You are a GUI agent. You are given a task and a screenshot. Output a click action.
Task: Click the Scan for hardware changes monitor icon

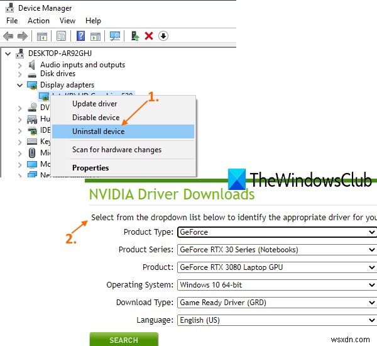(x=115, y=36)
